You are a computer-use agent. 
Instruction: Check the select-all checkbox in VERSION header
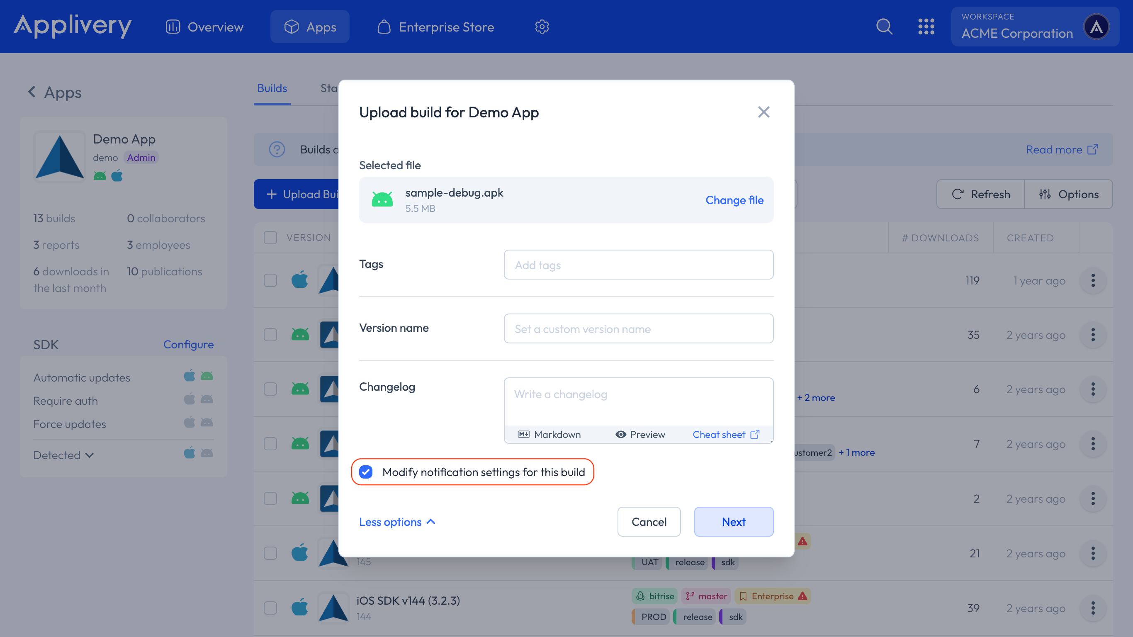[x=270, y=238]
